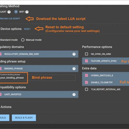This screenshot has width=129, height=129.
Task: Click the Build button
Action: pos(4,118)
